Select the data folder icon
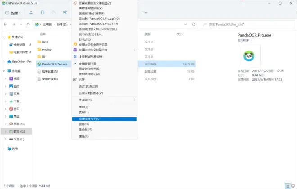 [x=39, y=42]
